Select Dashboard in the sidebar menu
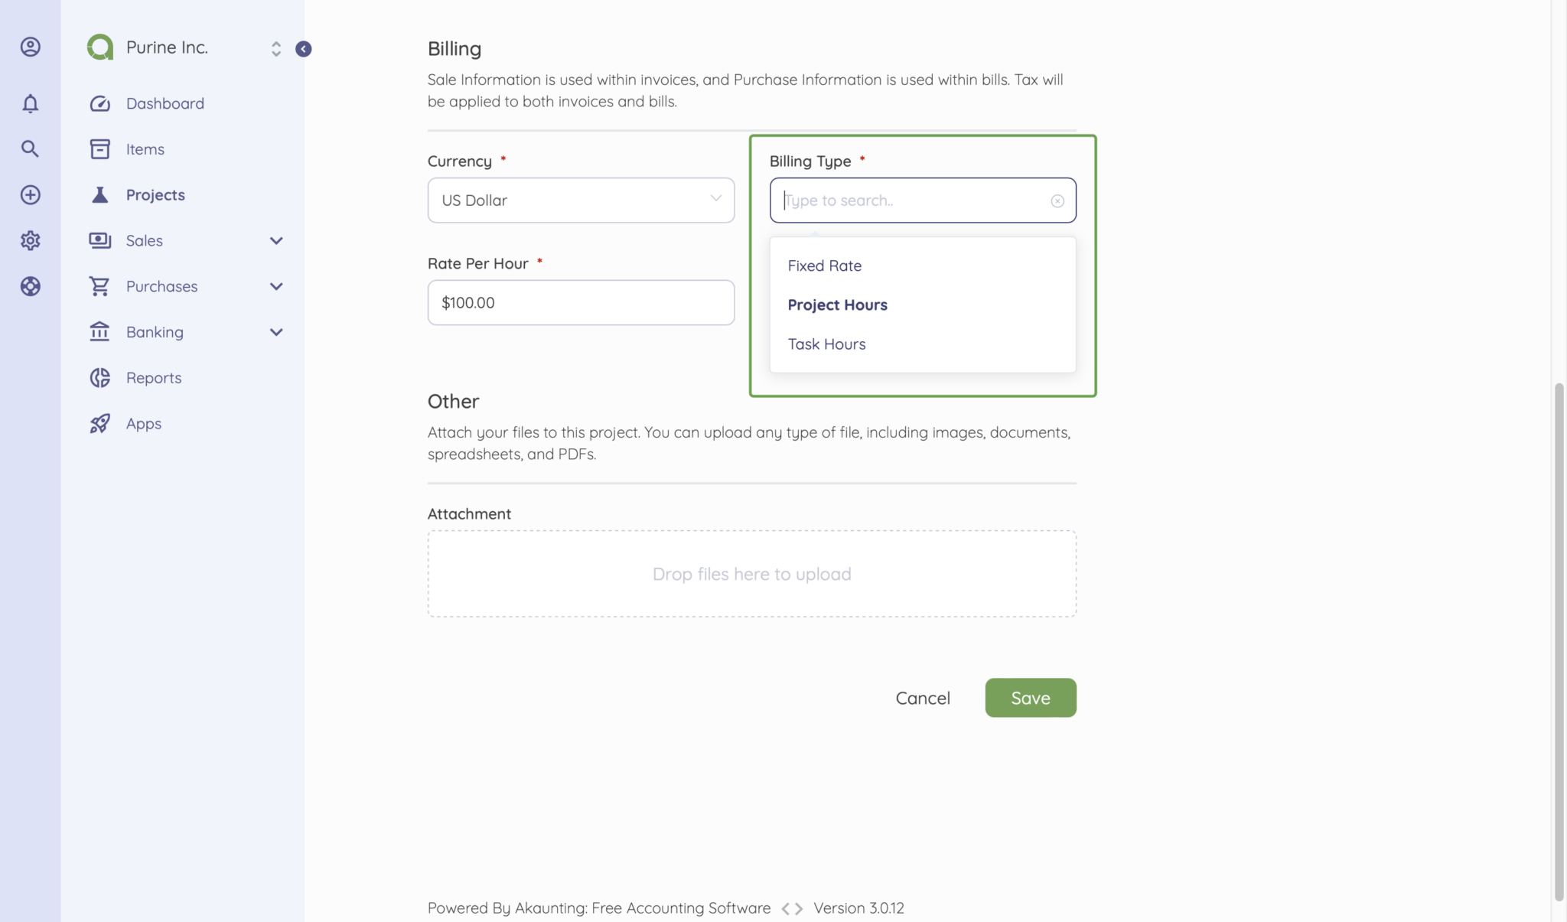The height and width of the screenshot is (922, 1567). [165, 103]
